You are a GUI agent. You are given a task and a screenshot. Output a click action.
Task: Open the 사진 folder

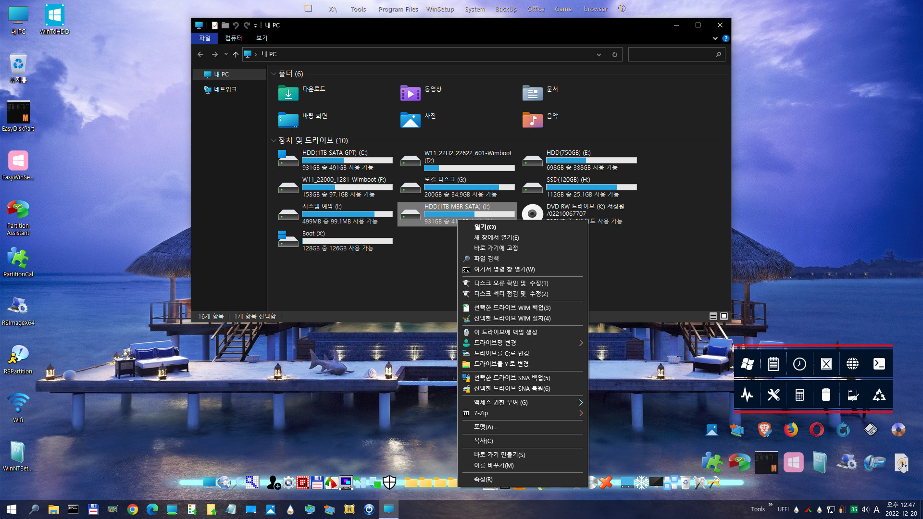418,119
